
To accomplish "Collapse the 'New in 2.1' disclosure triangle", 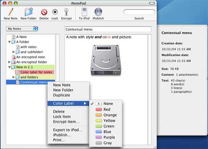I will (10, 67).
